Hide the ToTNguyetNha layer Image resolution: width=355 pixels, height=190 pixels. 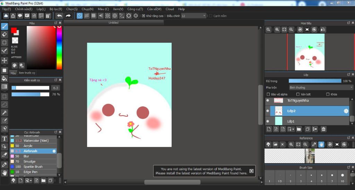[268, 100]
